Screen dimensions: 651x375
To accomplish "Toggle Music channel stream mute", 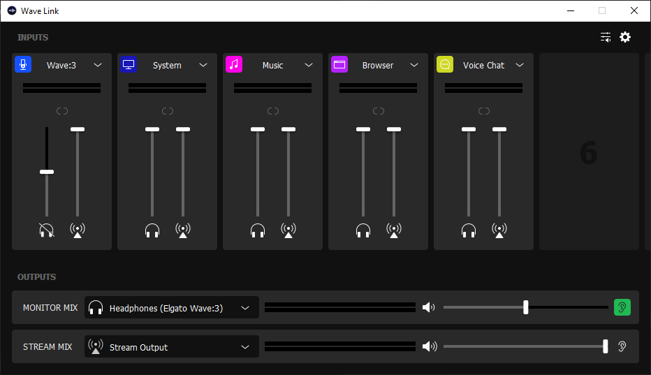I will (288, 230).
